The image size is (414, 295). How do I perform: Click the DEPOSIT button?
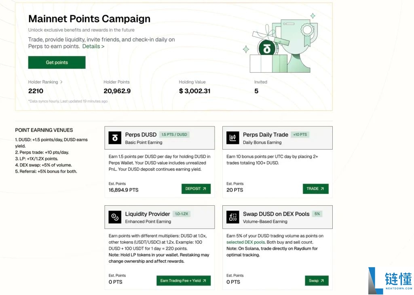pyautogui.click(x=196, y=189)
